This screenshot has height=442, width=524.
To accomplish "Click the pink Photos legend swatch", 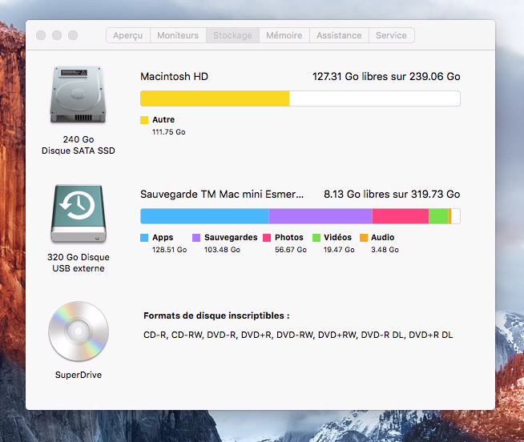I will [266, 238].
